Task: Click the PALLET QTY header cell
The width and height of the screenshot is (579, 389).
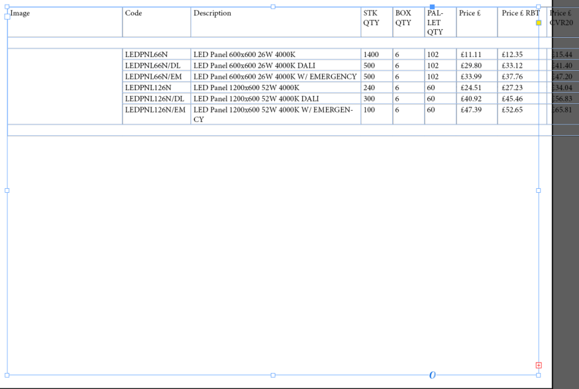Action: pos(441,22)
